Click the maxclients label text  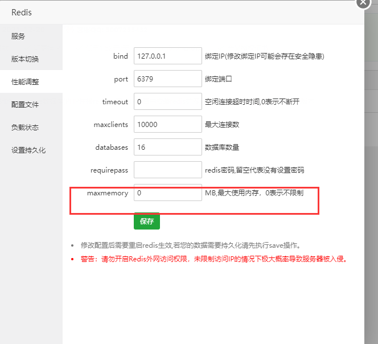point(111,125)
